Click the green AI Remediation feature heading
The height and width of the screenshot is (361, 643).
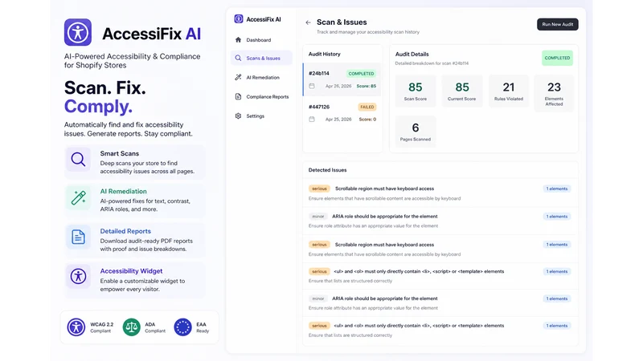[x=123, y=191]
